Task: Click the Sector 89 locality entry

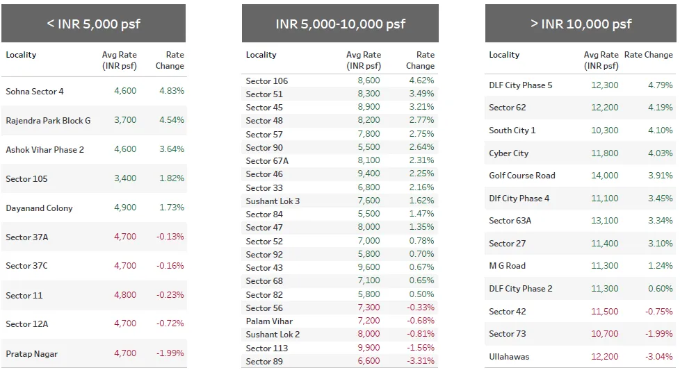Action: pos(264,361)
